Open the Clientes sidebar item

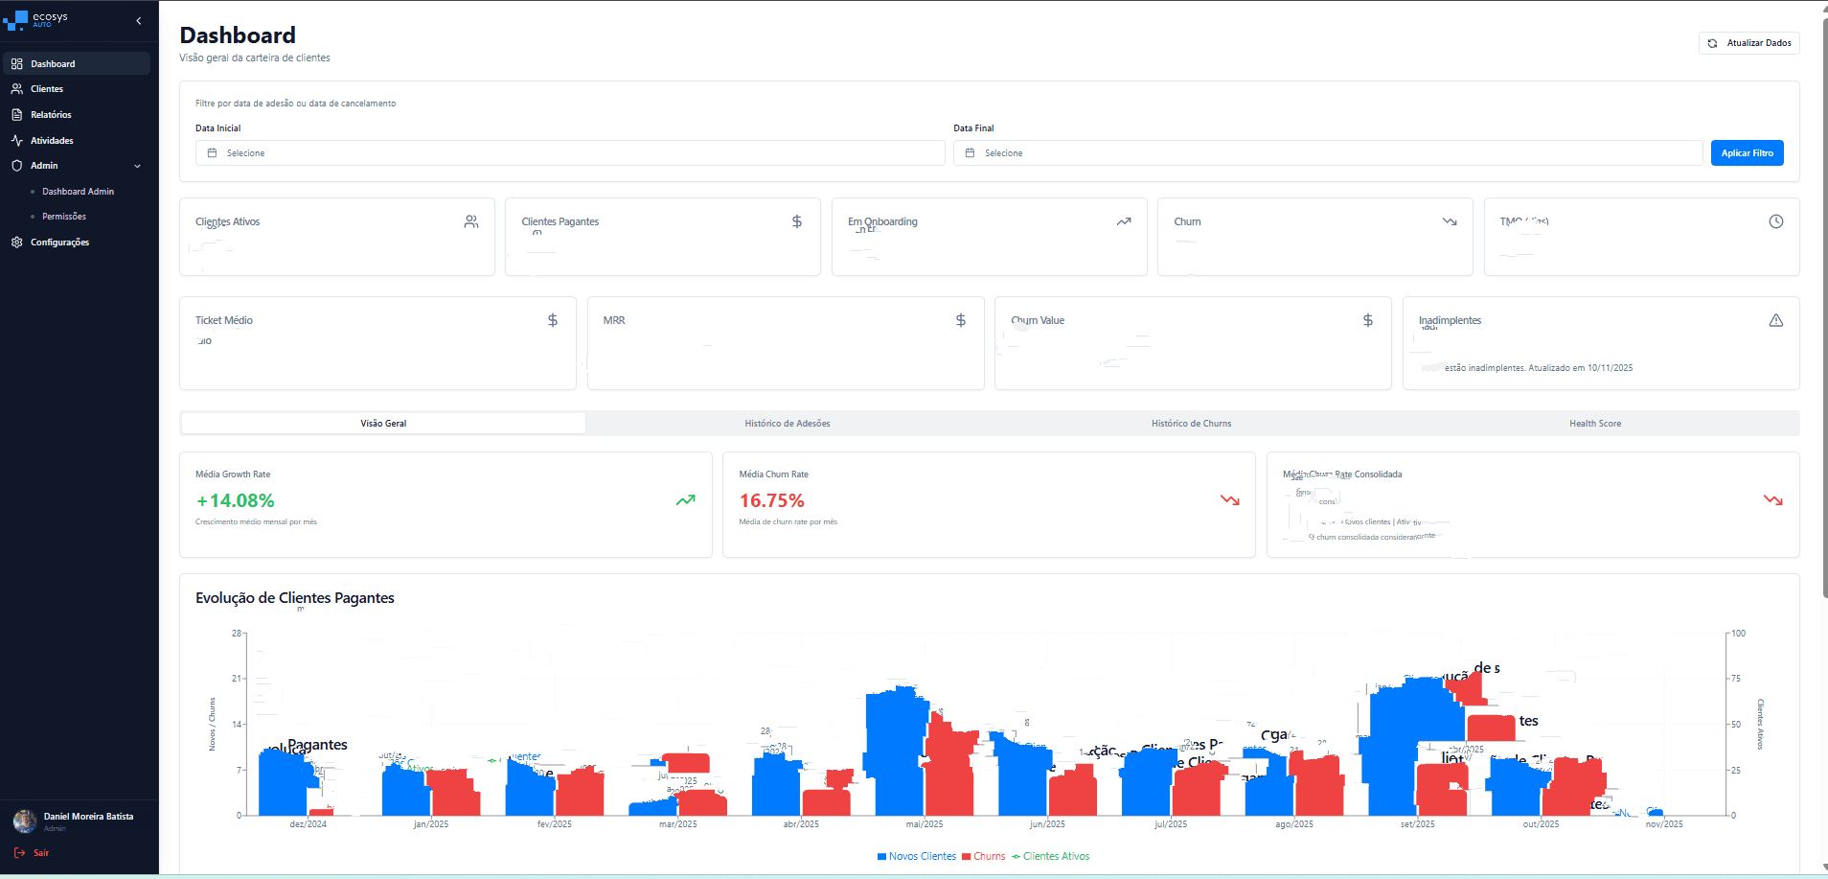pyautogui.click(x=76, y=88)
